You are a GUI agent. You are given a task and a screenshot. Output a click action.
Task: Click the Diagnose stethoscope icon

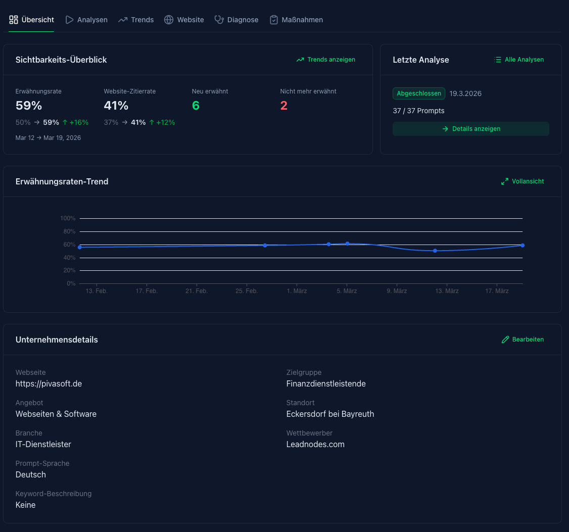click(x=219, y=20)
